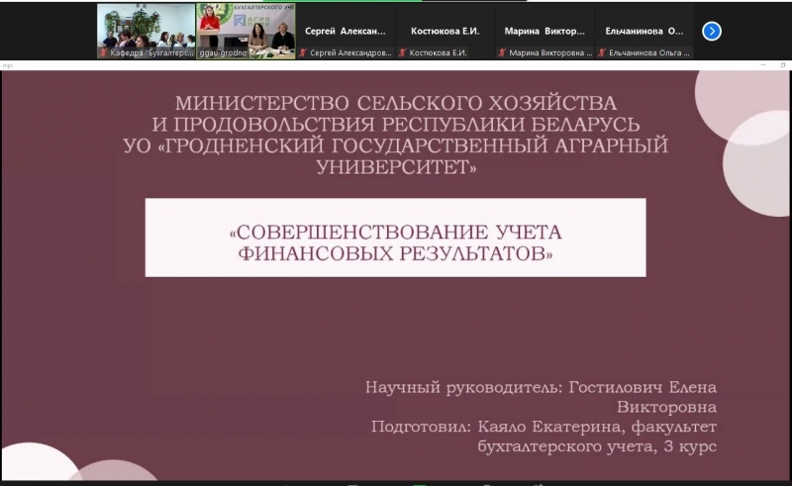Click the text бухгалтерского учета, 3 курс
Image resolution: width=792 pixels, height=486 pixels.
pyautogui.click(x=597, y=446)
